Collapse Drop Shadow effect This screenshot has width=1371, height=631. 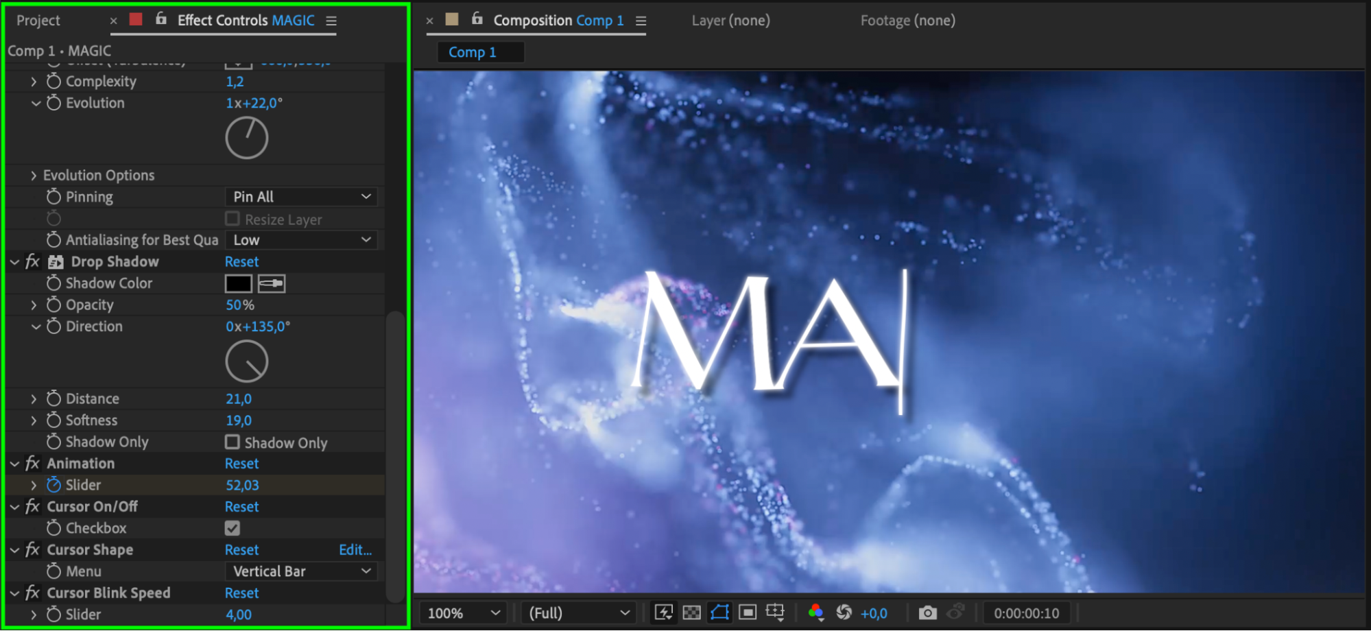point(14,262)
